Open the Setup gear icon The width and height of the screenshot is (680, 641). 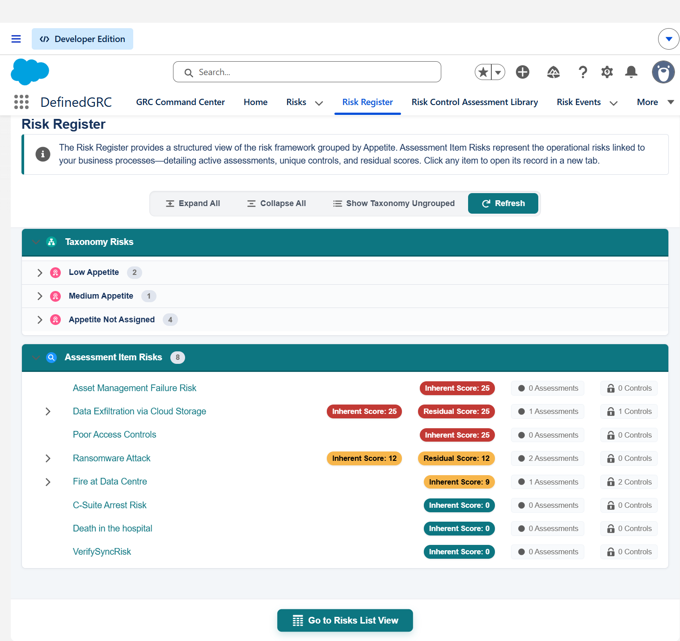[x=607, y=72]
